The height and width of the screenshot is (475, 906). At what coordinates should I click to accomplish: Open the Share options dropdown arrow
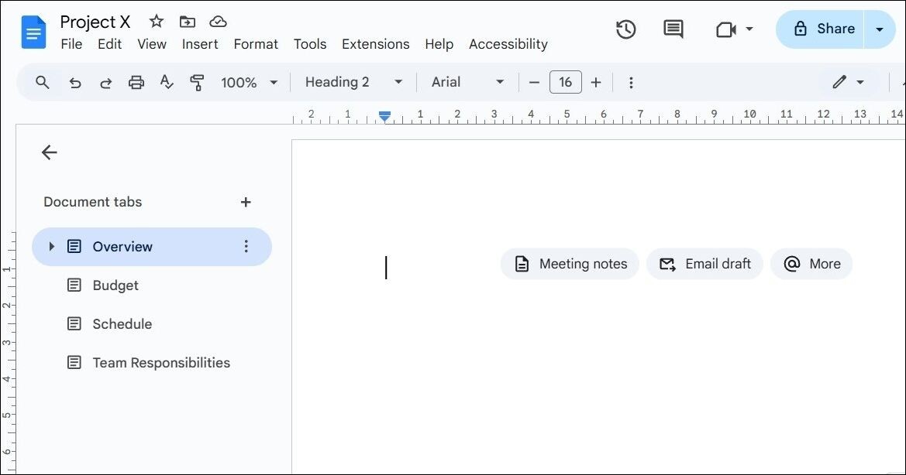880,29
